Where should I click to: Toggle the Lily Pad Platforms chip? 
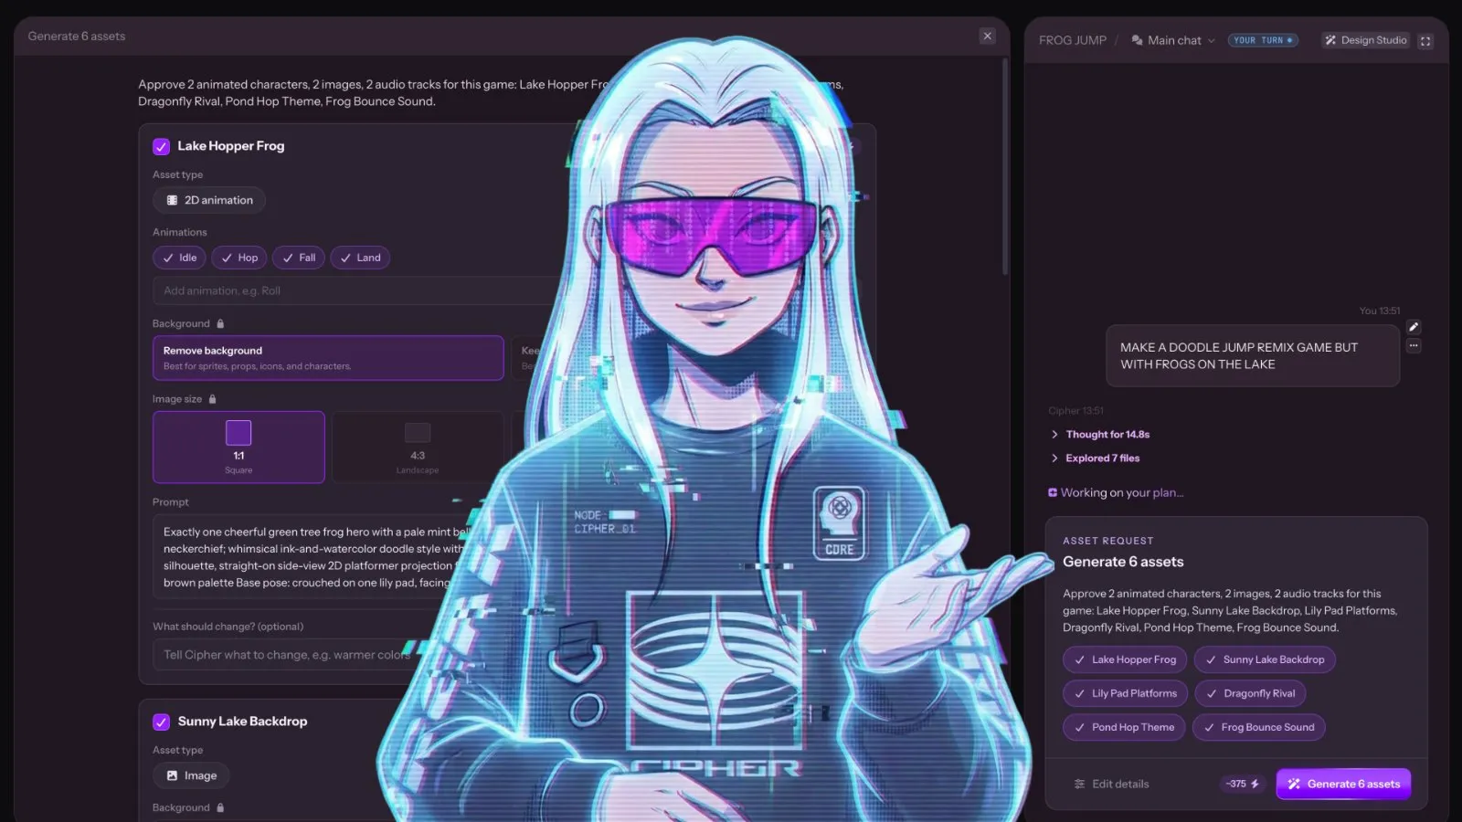pyautogui.click(x=1125, y=693)
